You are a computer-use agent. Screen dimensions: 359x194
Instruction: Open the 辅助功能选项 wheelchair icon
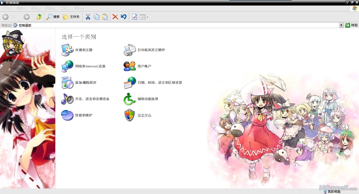[x=130, y=99]
